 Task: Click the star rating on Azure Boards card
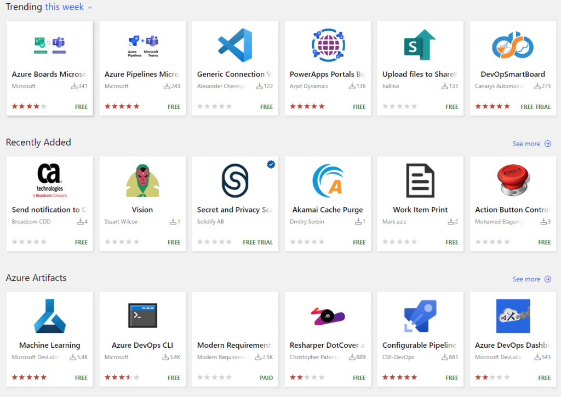coord(29,106)
